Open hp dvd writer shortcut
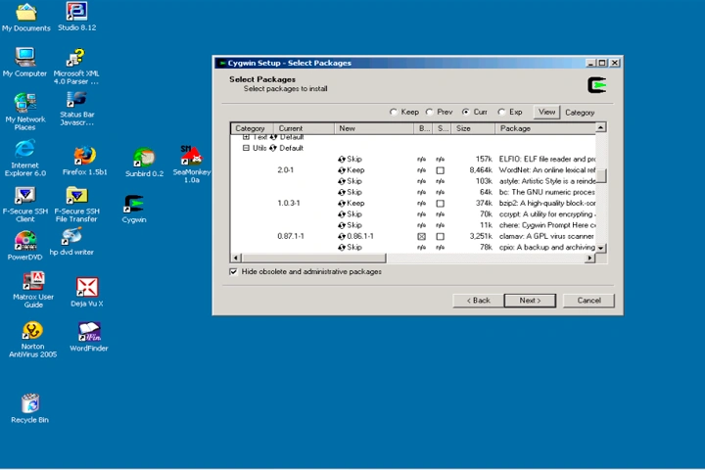Viewport: 705px width, 470px height. click(71, 242)
